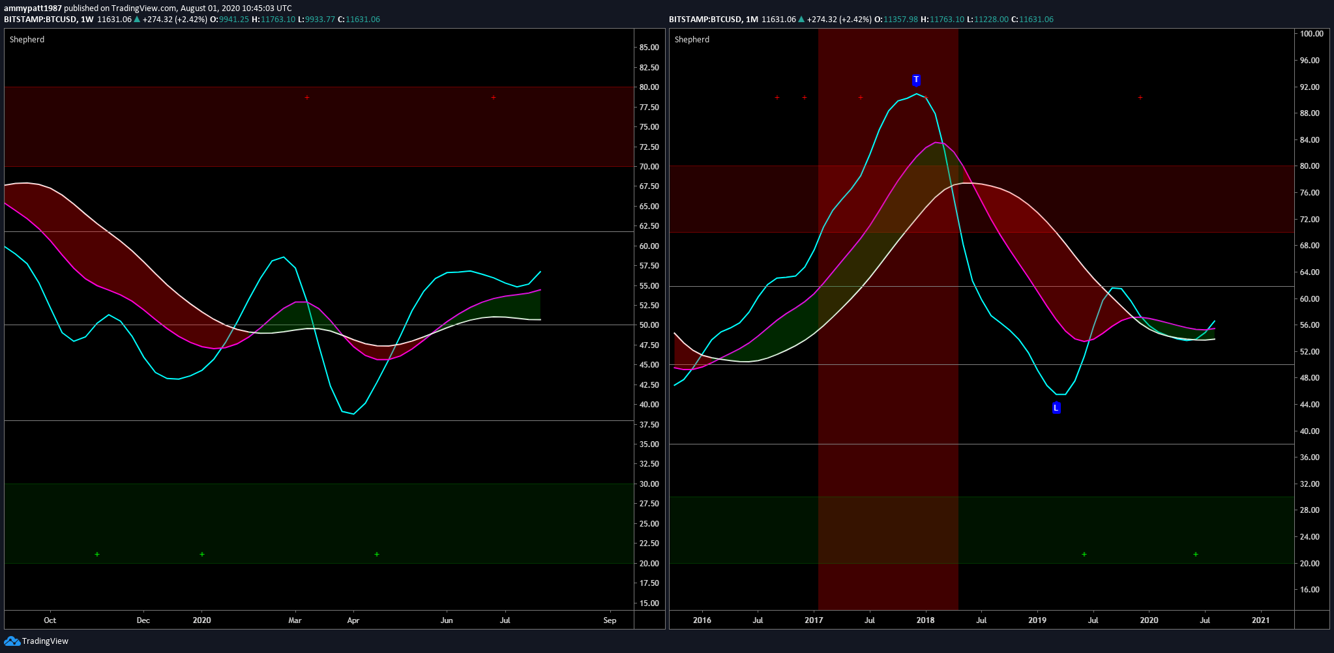The height and width of the screenshot is (653, 1334).
Task: Click the monthly low value L:11228.00
Action: [x=987, y=20]
